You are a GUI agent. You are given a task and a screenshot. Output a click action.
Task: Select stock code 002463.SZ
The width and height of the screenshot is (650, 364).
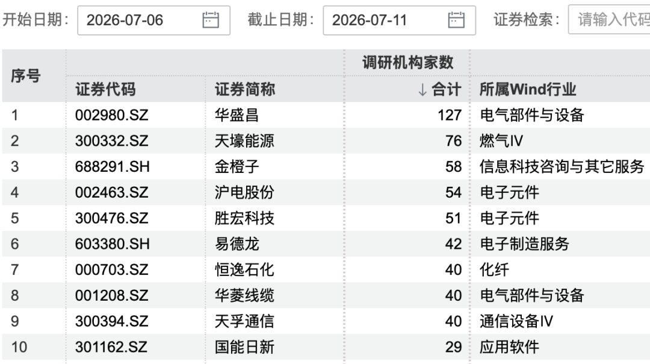[111, 192]
